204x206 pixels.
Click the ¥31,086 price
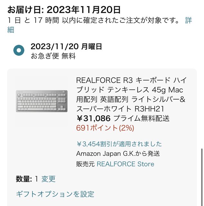[93, 118]
